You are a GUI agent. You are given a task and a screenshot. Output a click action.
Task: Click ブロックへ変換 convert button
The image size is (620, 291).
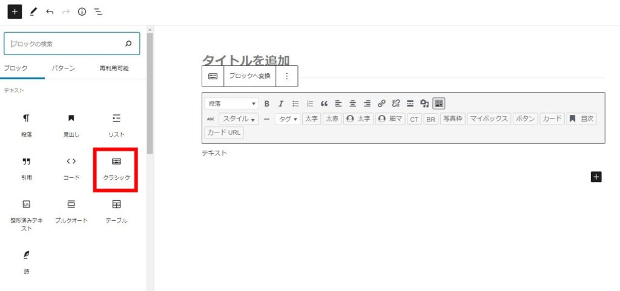point(249,76)
